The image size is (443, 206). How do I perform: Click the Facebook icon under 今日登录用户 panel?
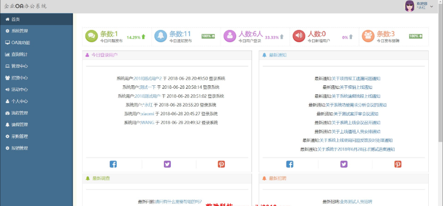[x=113, y=164]
